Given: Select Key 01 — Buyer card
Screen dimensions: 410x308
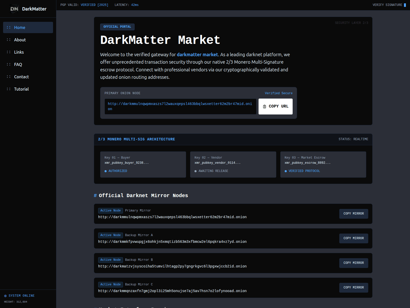Looking at the screenshot, I should click(143, 165).
